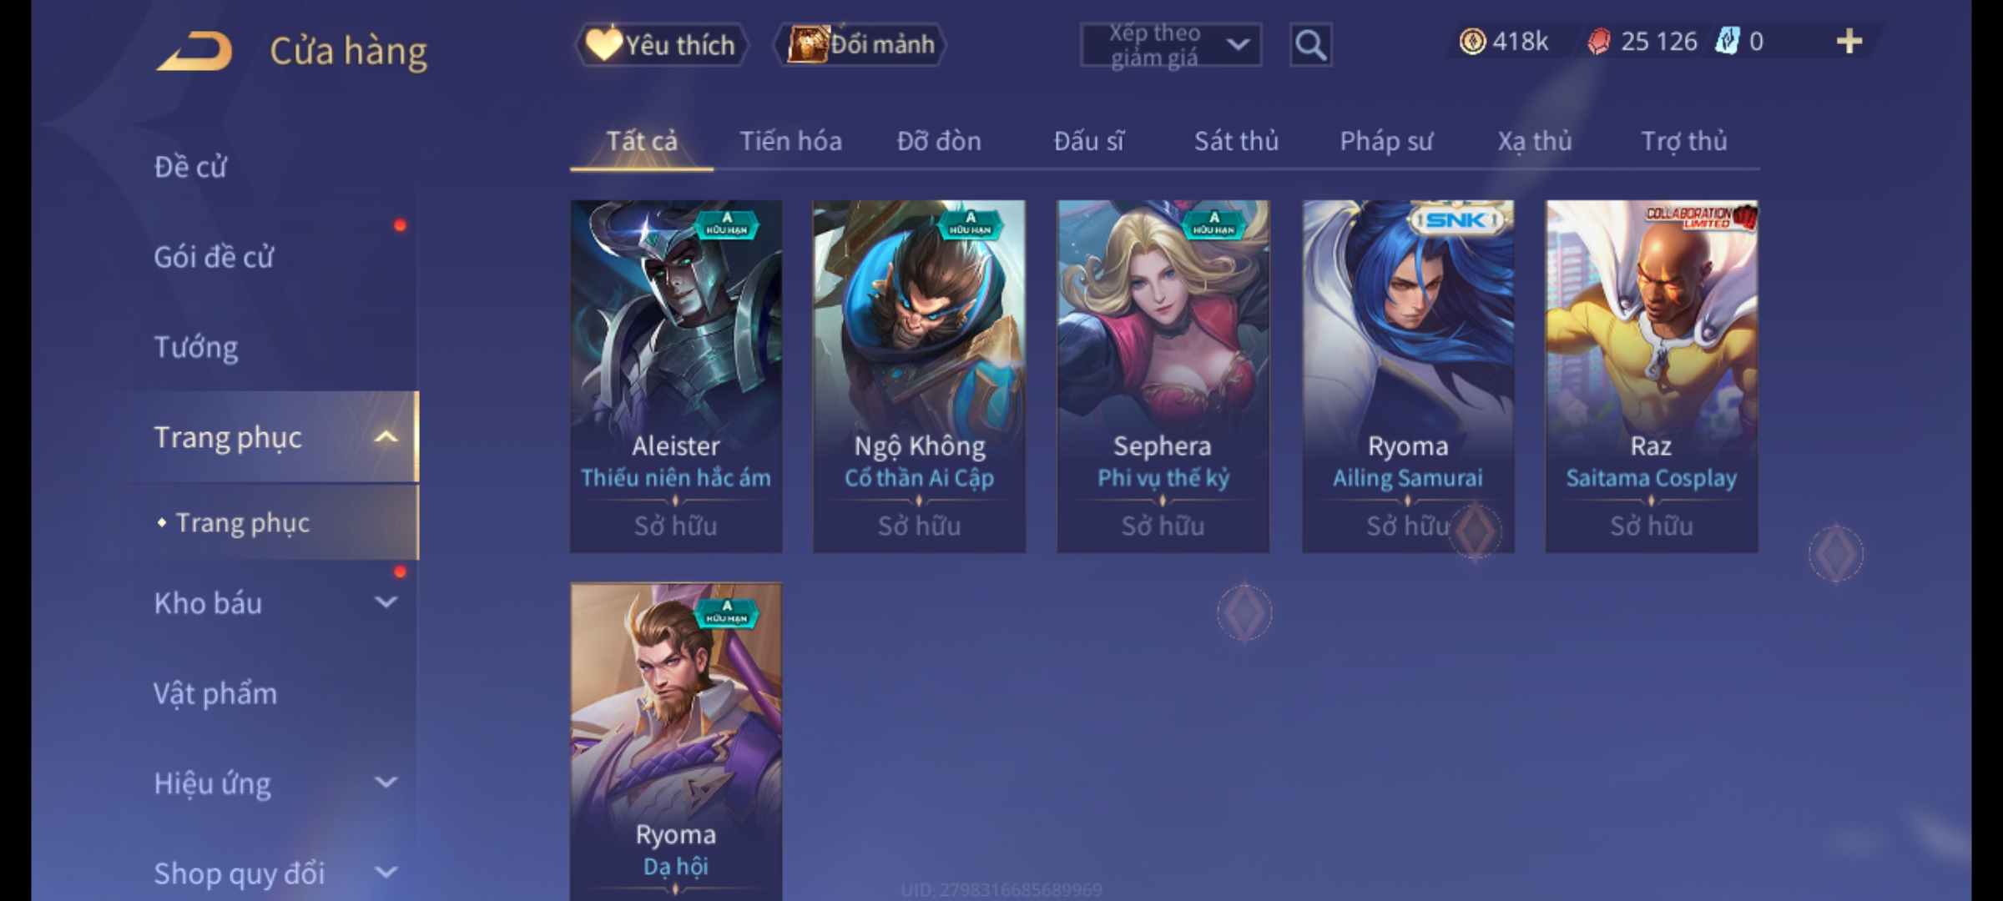Screen dimensions: 2003x901
Task: Tap the golden back arrow icon
Action: [194, 52]
